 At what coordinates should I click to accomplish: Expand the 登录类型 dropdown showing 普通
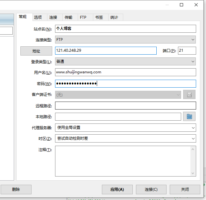click(125, 62)
